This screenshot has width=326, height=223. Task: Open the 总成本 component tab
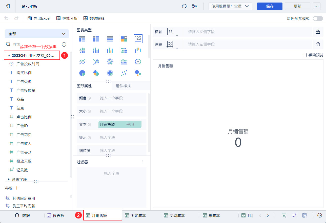pyautogui.click(x=212, y=216)
